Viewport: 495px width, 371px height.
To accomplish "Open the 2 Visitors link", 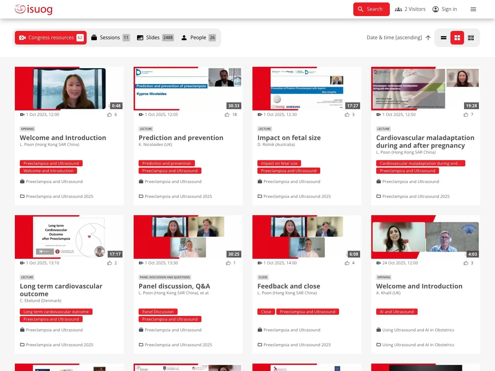I will (x=415, y=9).
